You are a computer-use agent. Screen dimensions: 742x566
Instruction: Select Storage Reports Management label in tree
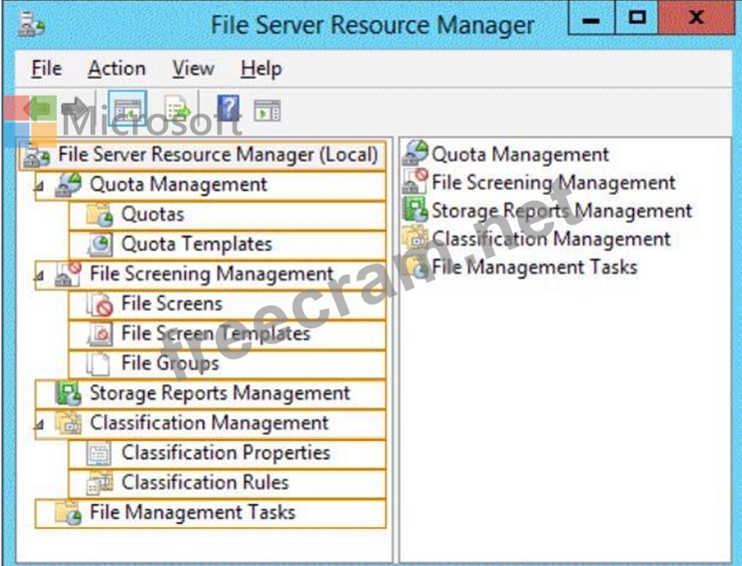pos(220,393)
